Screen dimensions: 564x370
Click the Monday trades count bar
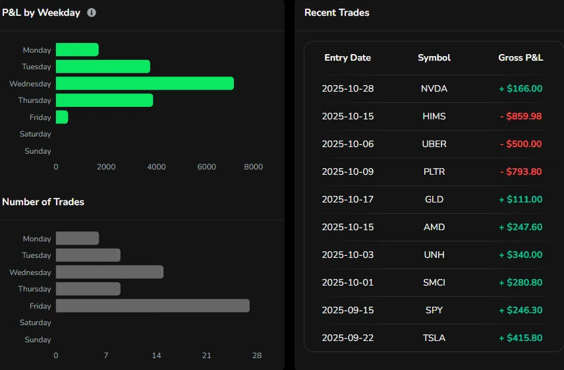[77, 239]
